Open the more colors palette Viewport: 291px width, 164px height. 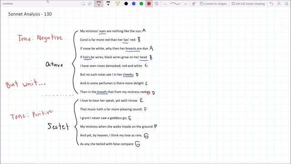pos(156,4)
